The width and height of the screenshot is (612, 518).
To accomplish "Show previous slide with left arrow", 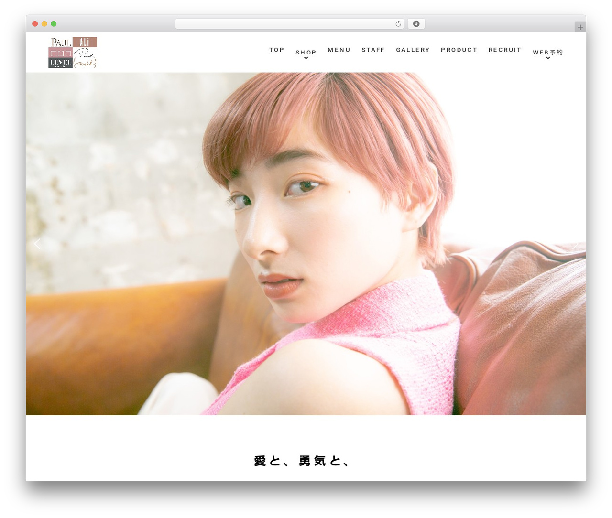I will 38,244.
